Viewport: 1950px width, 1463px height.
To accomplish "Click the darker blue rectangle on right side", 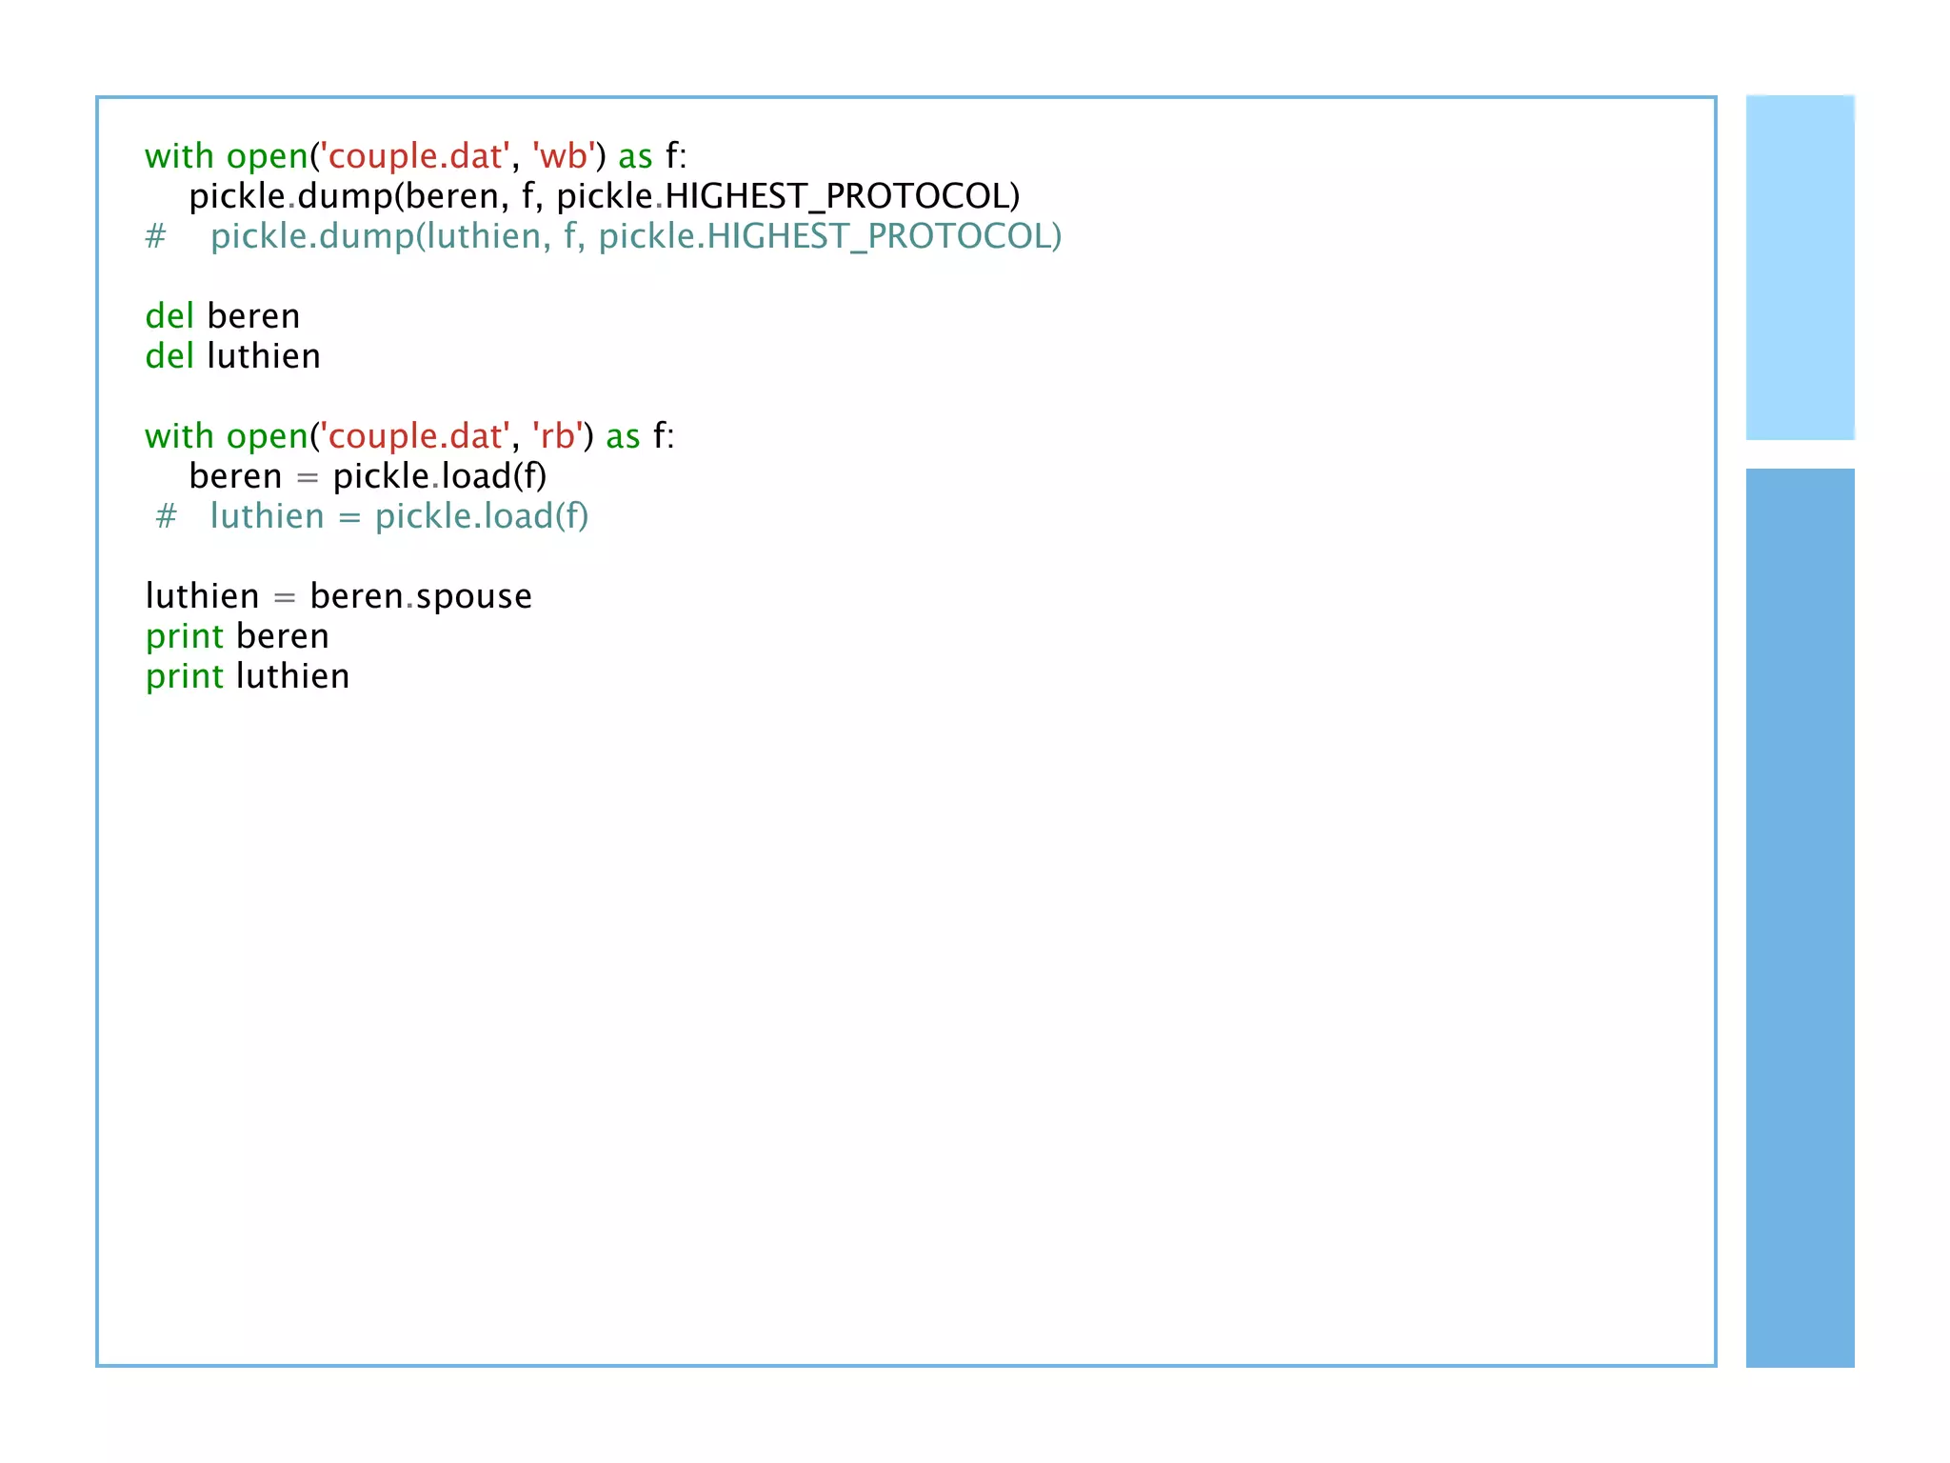I will pos(1800,916).
